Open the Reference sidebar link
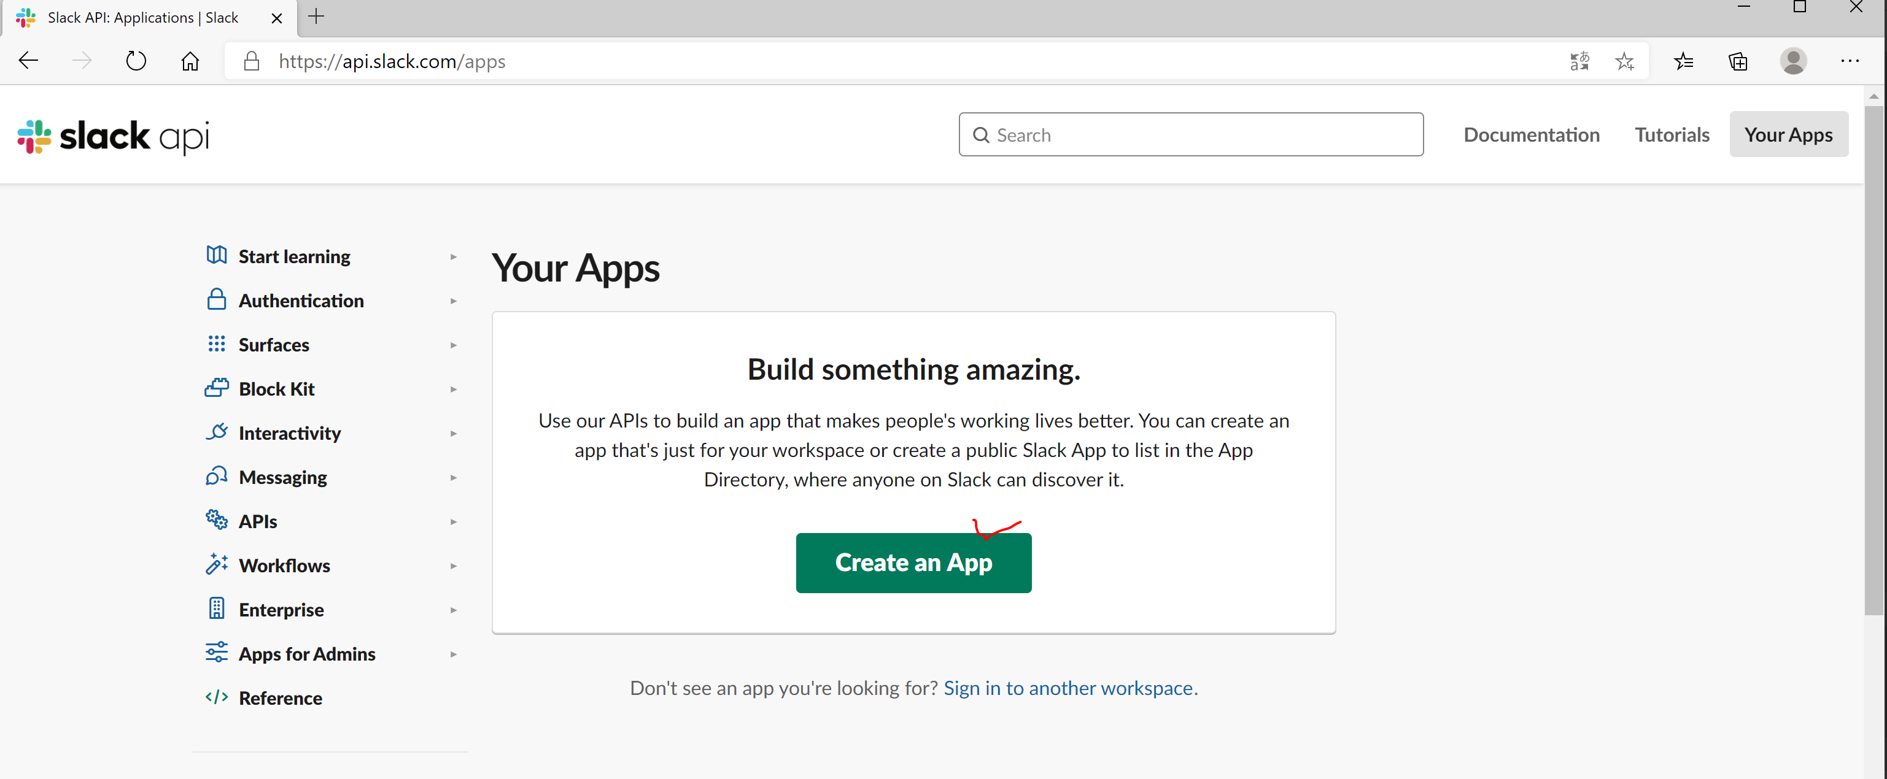The width and height of the screenshot is (1887, 779). click(x=280, y=698)
